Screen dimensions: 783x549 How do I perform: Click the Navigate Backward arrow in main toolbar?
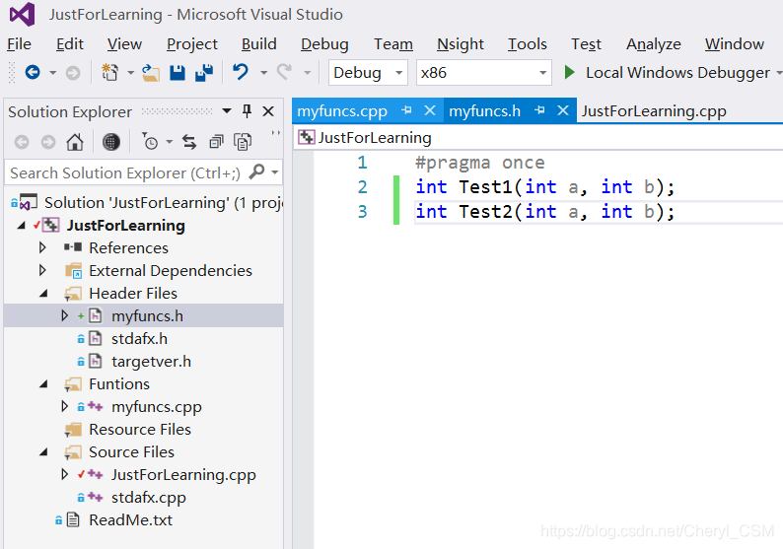click(x=33, y=73)
